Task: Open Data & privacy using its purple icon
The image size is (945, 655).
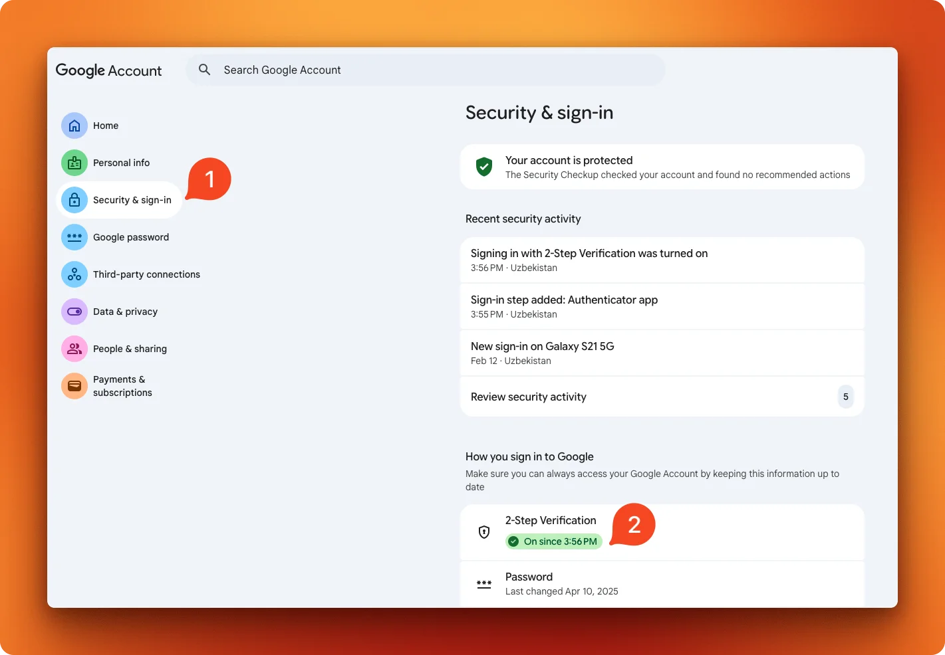Action: click(x=74, y=311)
